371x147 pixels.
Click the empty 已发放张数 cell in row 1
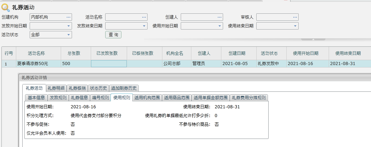pyautogui.click(x=109, y=64)
